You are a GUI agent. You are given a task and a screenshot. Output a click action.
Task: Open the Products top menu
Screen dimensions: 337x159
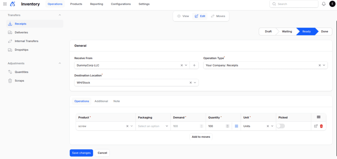(76, 4)
